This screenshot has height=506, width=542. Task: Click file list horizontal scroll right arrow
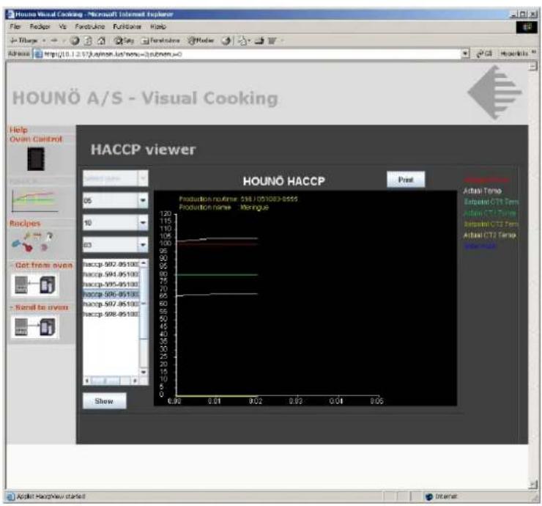pos(135,381)
